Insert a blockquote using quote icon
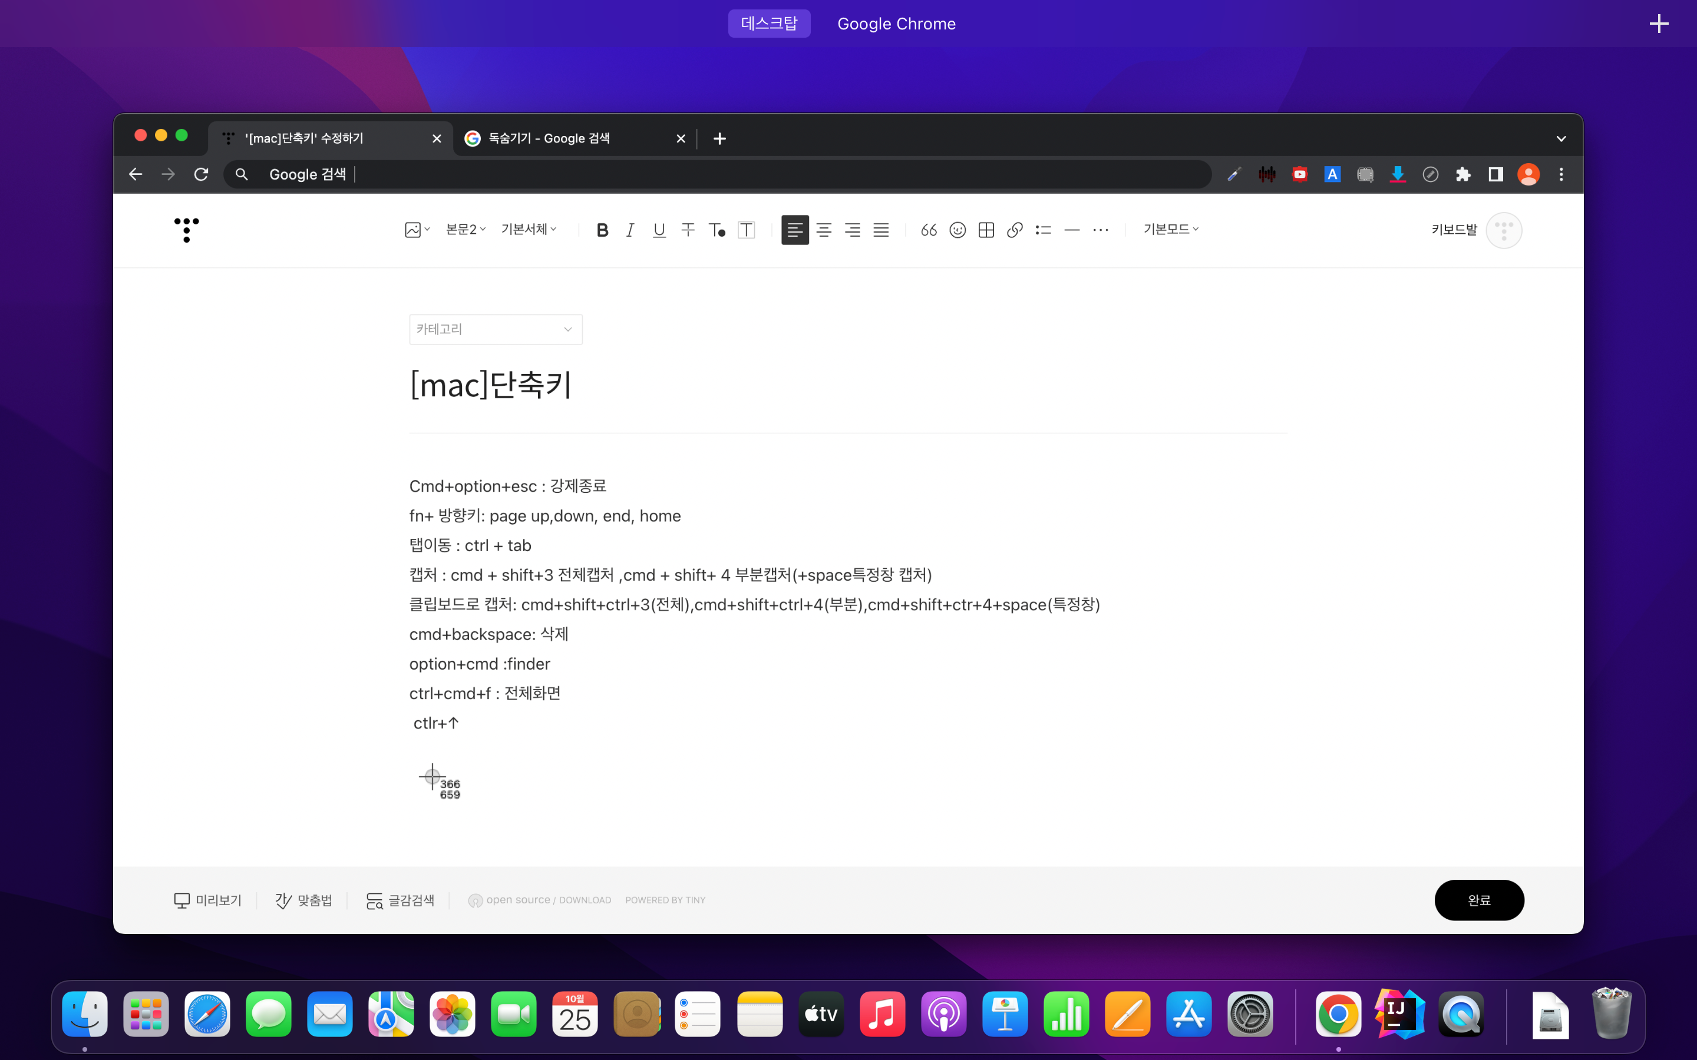Image resolution: width=1697 pixels, height=1060 pixels. [x=929, y=230]
